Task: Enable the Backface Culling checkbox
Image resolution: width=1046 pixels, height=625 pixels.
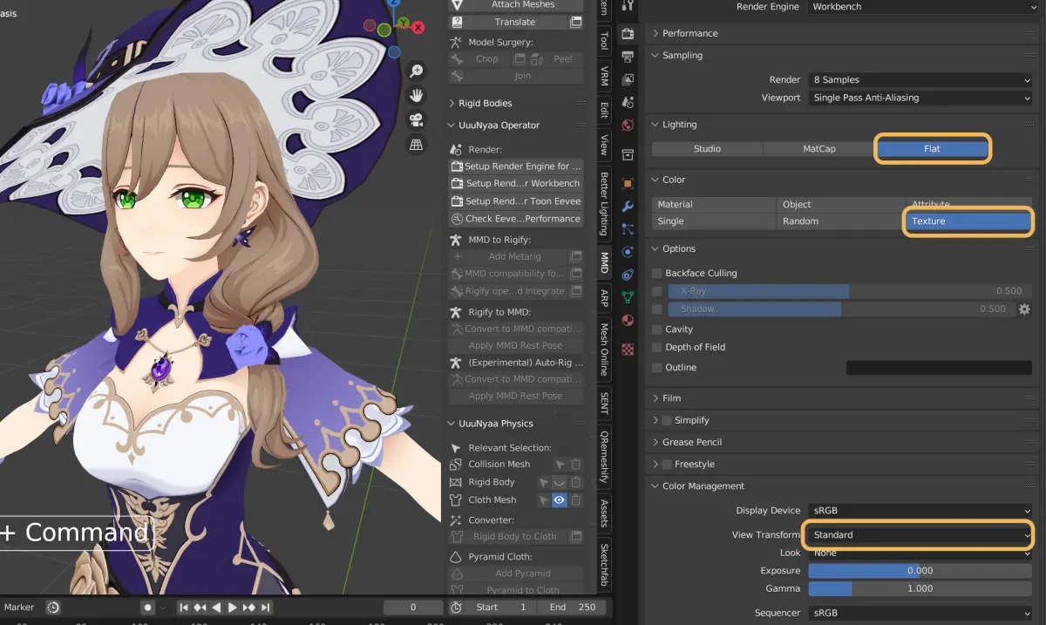Action: tap(657, 274)
